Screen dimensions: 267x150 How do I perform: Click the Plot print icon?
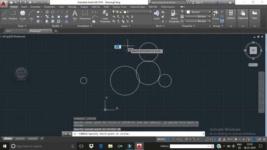[30, 2]
